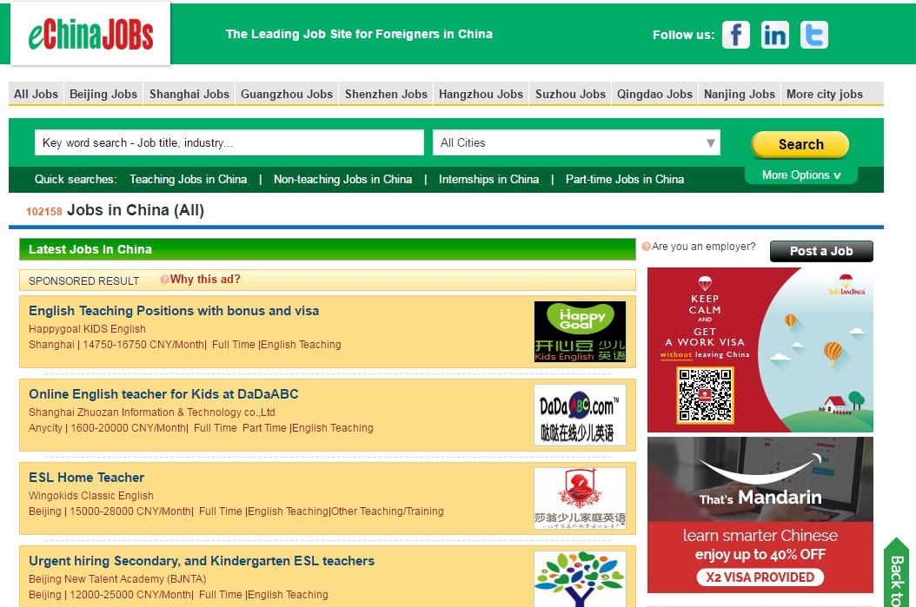Open the LinkedIn follow icon

click(x=774, y=35)
